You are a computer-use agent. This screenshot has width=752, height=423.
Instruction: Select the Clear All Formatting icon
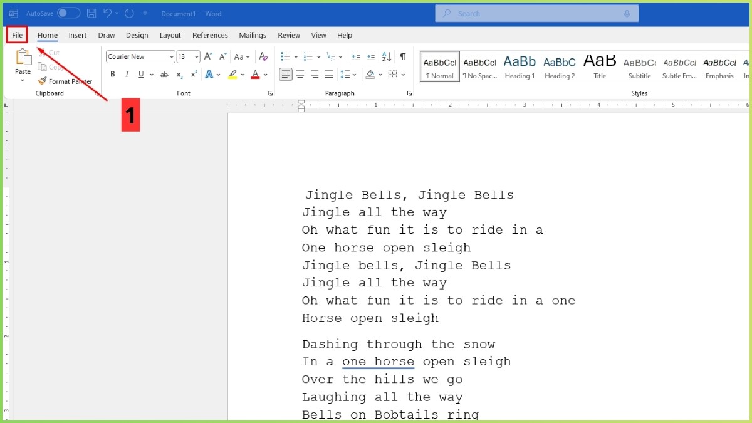point(263,56)
